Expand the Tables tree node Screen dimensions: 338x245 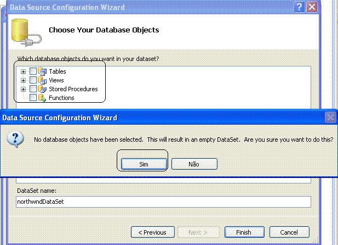pyautogui.click(x=23, y=71)
